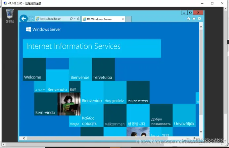The height and width of the screenshot is (148, 229).
Task: Click the browser back arrow button
Action: click(23, 19)
